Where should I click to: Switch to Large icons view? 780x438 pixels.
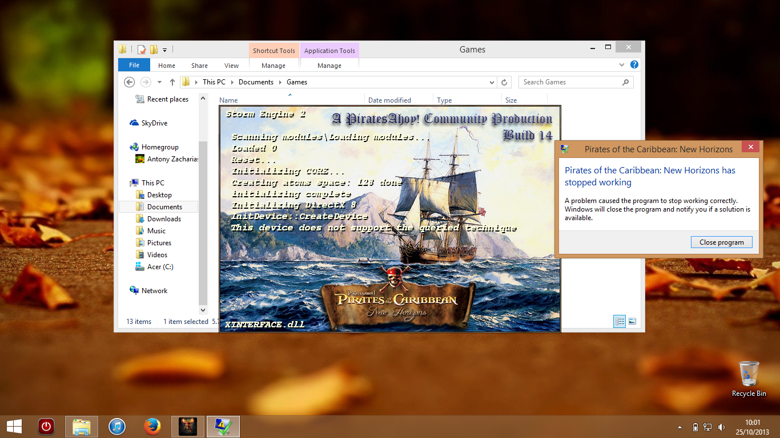click(632, 322)
